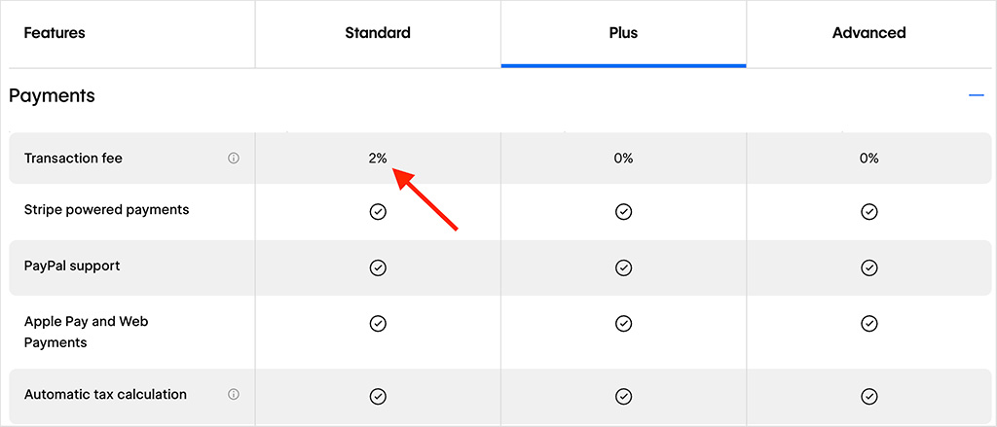Screen dimensions: 997x427
Task: Click Plus checkmark for Stripe powered payments
Action: (623, 211)
